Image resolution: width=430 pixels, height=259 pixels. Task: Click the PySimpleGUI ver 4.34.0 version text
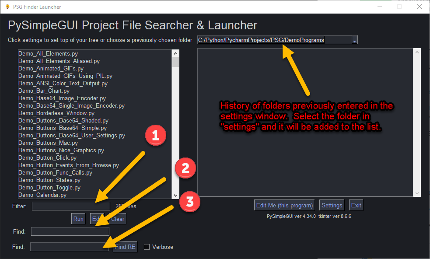tap(291, 216)
